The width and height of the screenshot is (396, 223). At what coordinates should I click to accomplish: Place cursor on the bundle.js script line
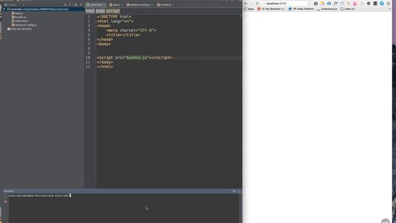coord(134,58)
